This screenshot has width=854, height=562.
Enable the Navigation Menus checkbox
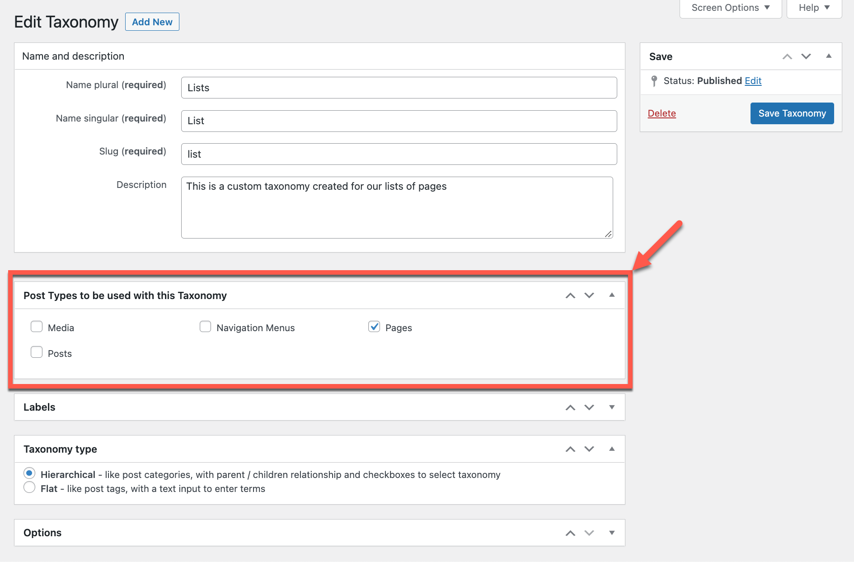205,327
